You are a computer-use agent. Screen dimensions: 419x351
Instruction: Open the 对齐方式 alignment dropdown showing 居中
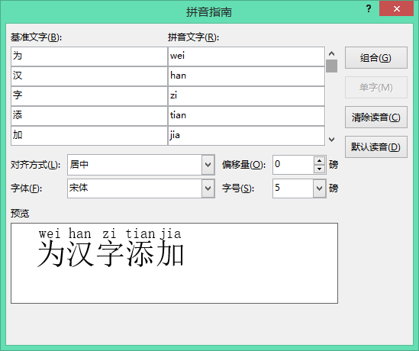pyautogui.click(x=141, y=165)
